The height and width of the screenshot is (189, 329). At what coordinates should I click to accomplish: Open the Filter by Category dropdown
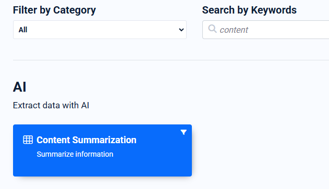tap(100, 30)
